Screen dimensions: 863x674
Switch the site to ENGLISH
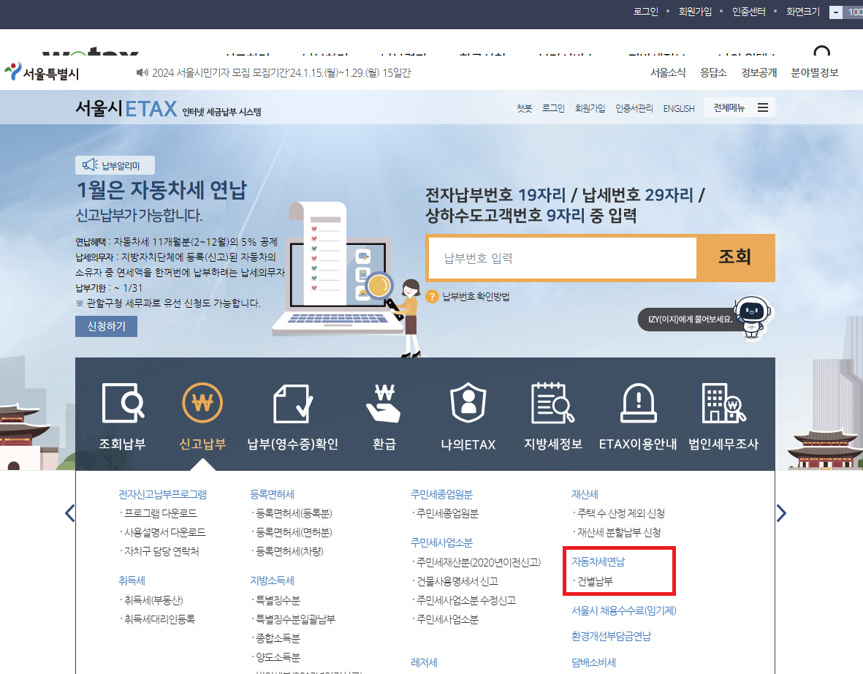pyautogui.click(x=678, y=107)
